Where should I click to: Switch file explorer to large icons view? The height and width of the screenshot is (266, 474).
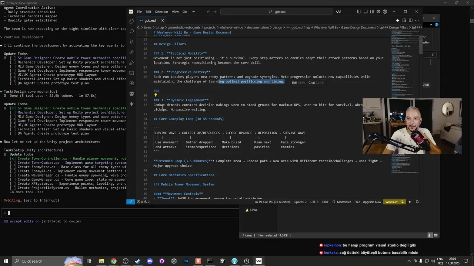436,235
